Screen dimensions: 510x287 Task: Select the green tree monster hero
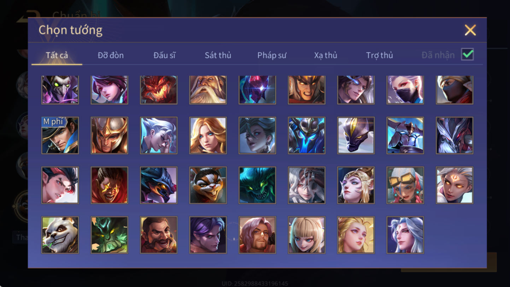point(110,235)
